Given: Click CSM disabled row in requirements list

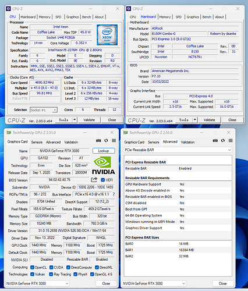Looking at the screenshot, I should [178, 203].
